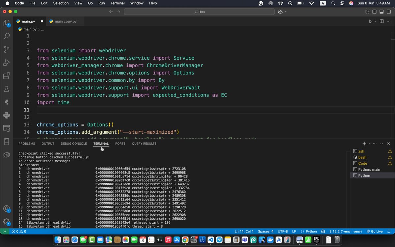Change LF end-of-line sequence

(294, 232)
